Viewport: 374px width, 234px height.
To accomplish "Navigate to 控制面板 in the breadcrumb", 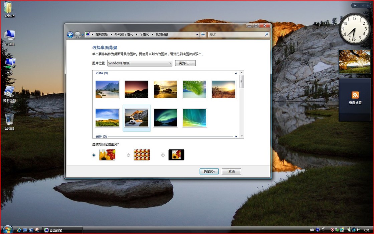I will pyautogui.click(x=102, y=34).
